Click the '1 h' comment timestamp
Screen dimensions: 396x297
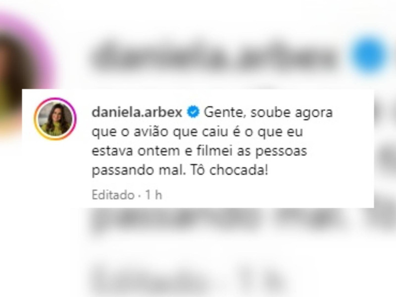pyautogui.click(x=153, y=195)
